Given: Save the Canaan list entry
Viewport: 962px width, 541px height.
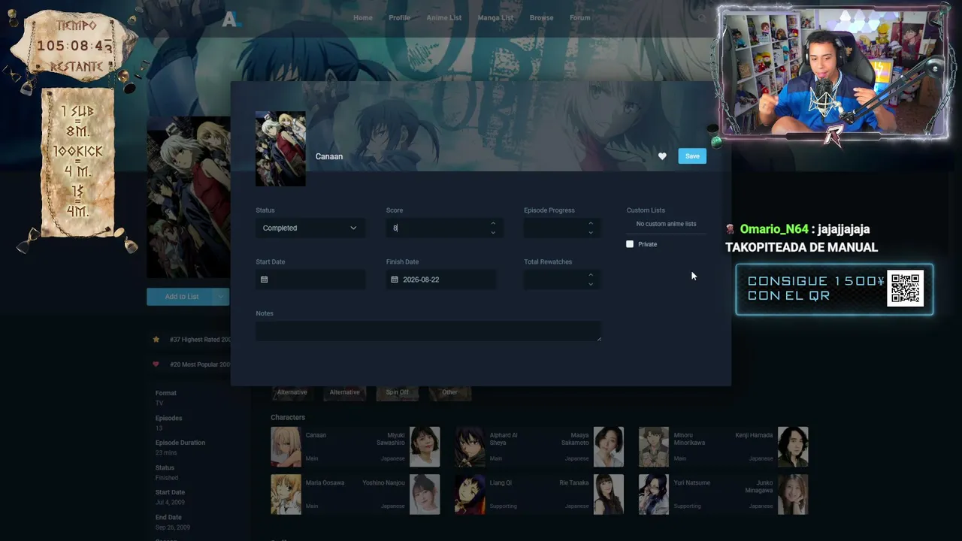Looking at the screenshot, I should pos(692,156).
